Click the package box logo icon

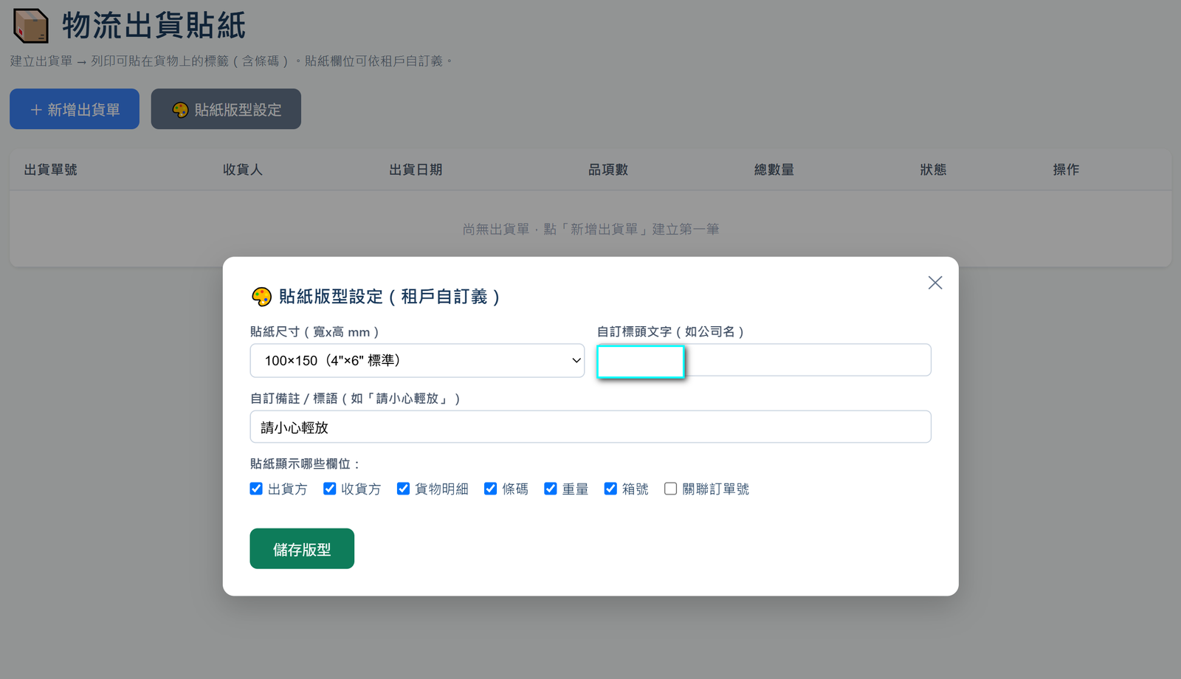tap(31, 26)
